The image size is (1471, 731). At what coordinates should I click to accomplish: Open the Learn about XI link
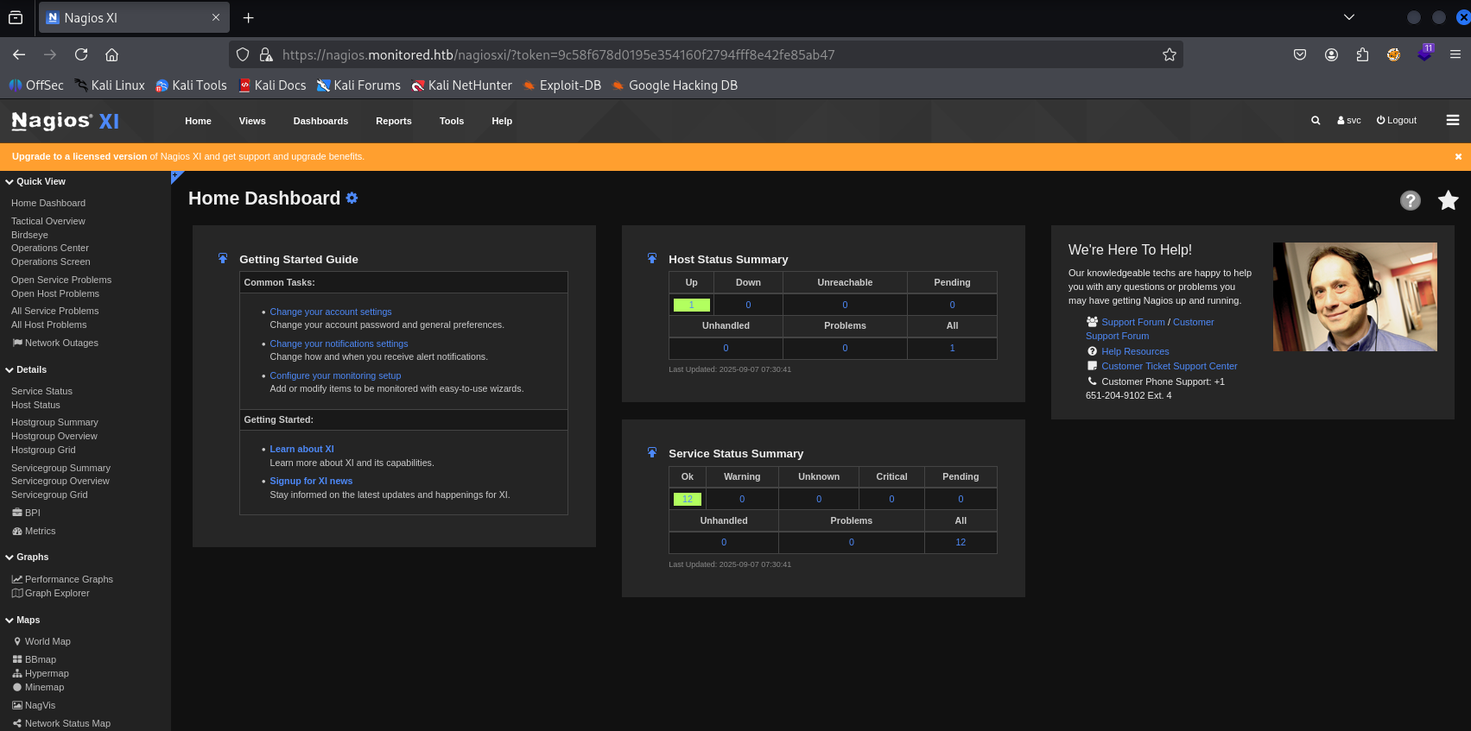[301, 449]
